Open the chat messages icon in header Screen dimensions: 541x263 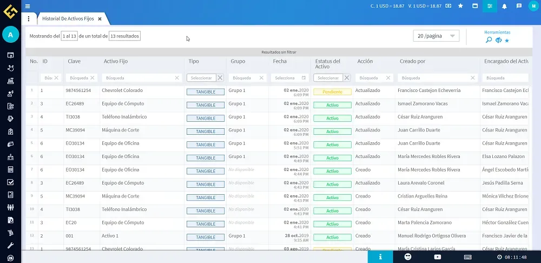[x=519, y=6]
